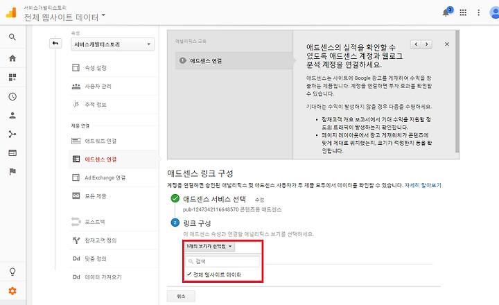This screenshot has height=305, width=499.
Task: Go to previous education tip
Action: point(416,44)
